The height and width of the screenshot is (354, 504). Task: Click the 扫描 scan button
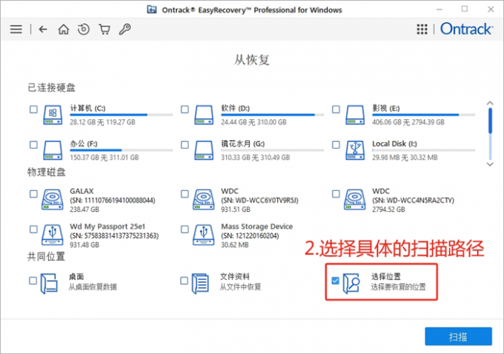click(x=457, y=336)
